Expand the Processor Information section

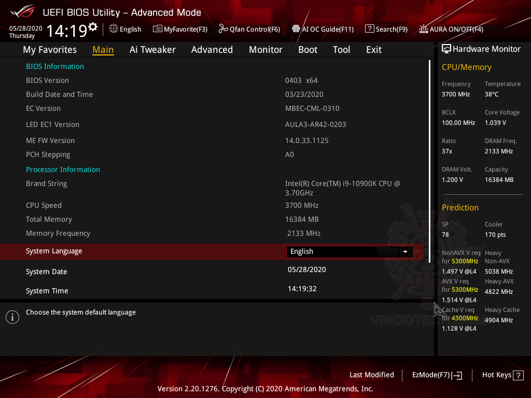pyautogui.click(x=63, y=169)
